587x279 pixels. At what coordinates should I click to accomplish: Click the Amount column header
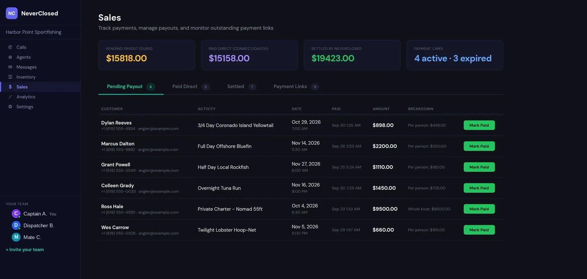point(381,109)
